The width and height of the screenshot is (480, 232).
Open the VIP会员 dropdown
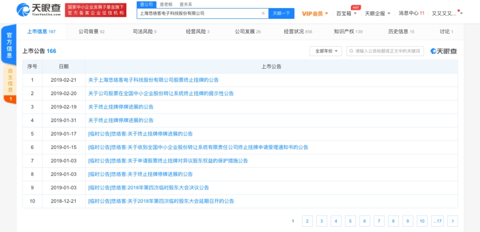tap(315, 13)
